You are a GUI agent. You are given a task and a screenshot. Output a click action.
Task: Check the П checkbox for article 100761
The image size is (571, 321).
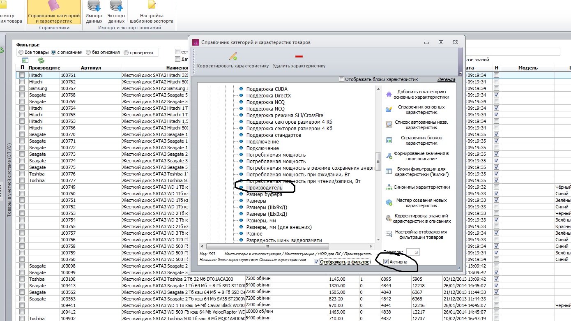click(22, 75)
